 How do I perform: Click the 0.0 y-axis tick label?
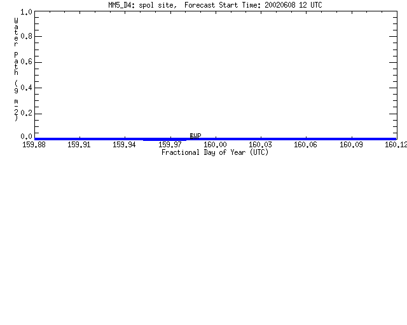(26, 136)
